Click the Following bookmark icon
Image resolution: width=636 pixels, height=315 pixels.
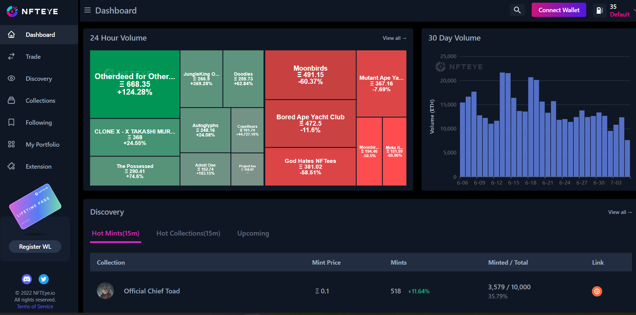12,122
